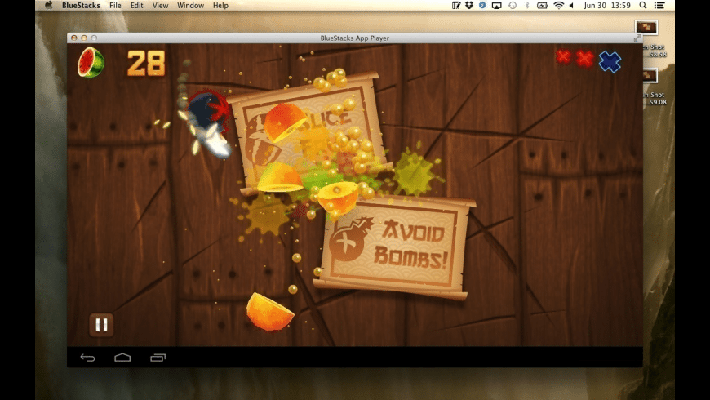The height and width of the screenshot is (400, 710).
Task: Toggle fullscreen arrows in BlueStacks title bar
Action: click(637, 38)
